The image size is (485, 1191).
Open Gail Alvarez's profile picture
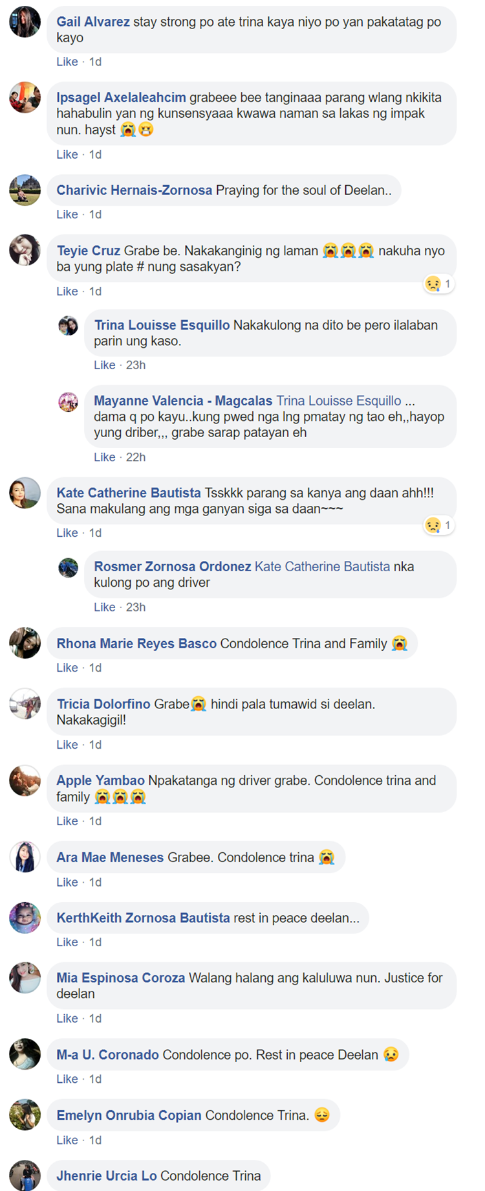click(25, 22)
